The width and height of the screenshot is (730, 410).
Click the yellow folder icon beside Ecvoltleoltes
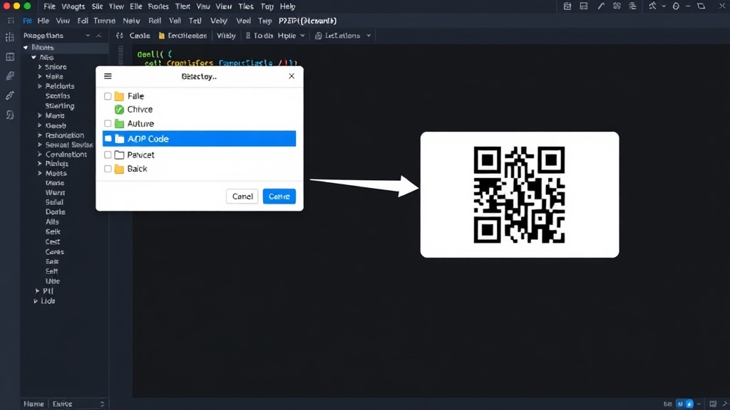pos(162,36)
